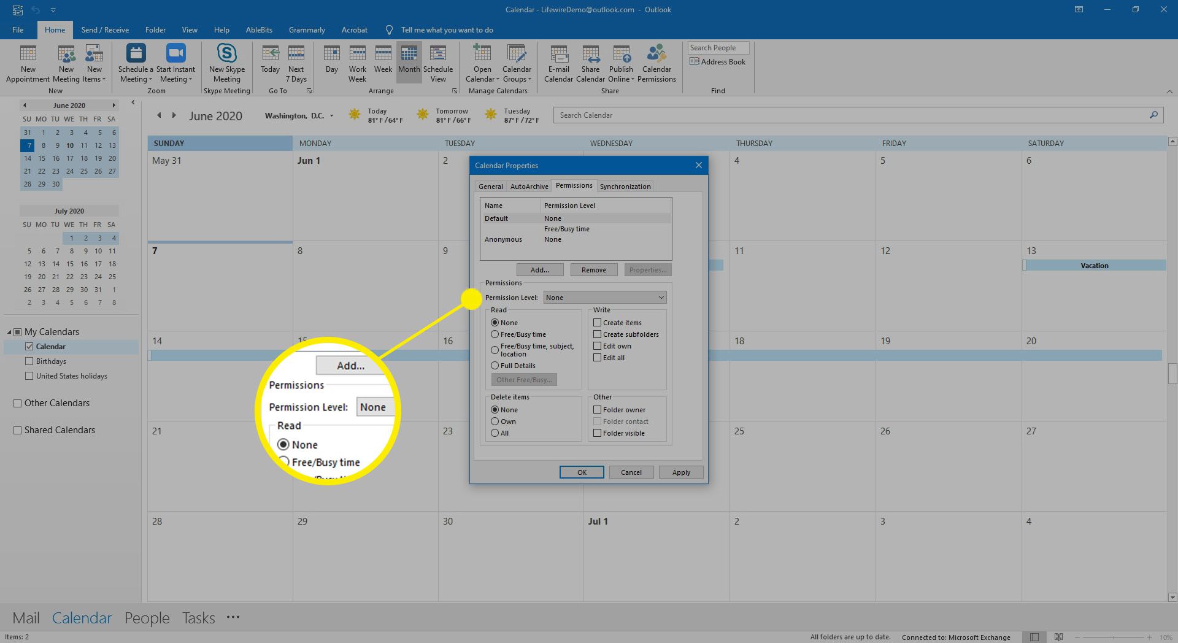Switch to Work Week view

[358, 63]
